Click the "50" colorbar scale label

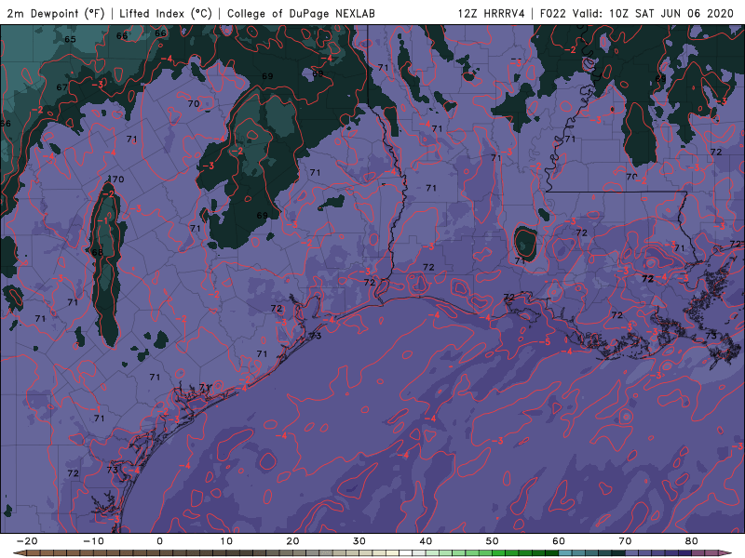click(493, 541)
